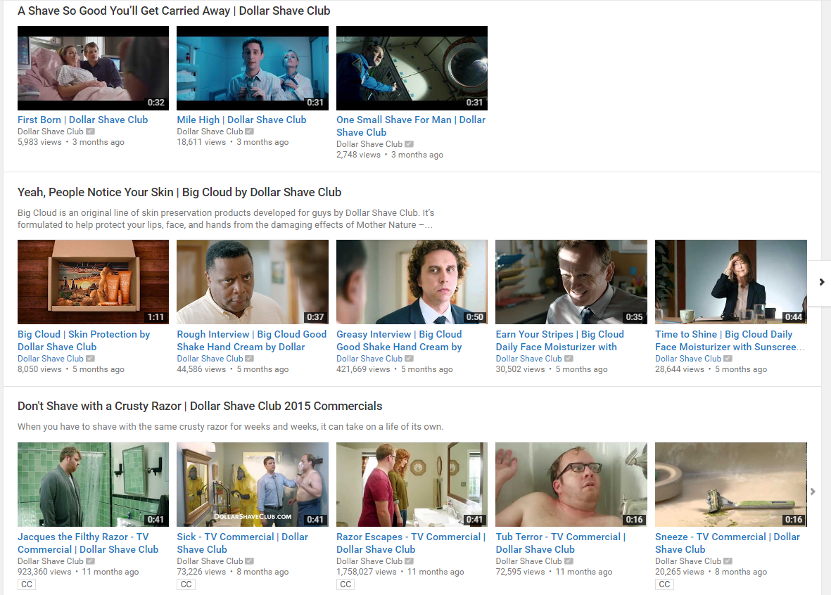Image resolution: width=831 pixels, height=595 pixels.
Task: Open the 'A Shave So Good' playlist heading
Action: pyautogui.click(x=174, y=11)
